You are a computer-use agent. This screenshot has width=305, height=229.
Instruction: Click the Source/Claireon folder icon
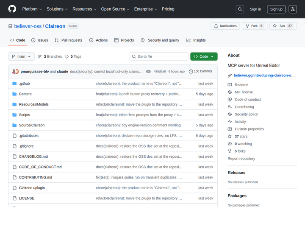[14, 125]
